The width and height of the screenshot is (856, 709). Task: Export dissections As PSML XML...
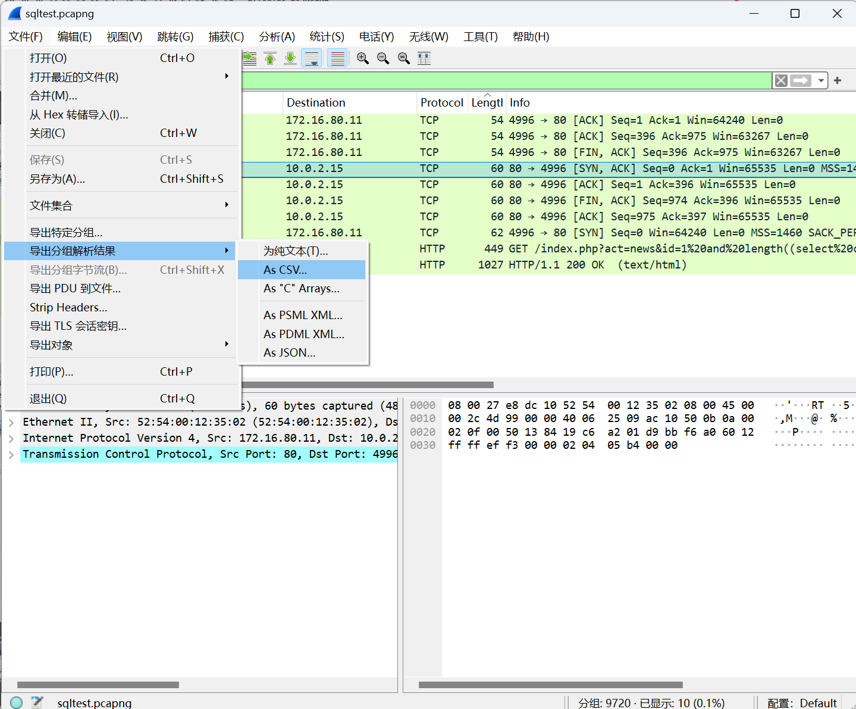[x=302, y=315]
